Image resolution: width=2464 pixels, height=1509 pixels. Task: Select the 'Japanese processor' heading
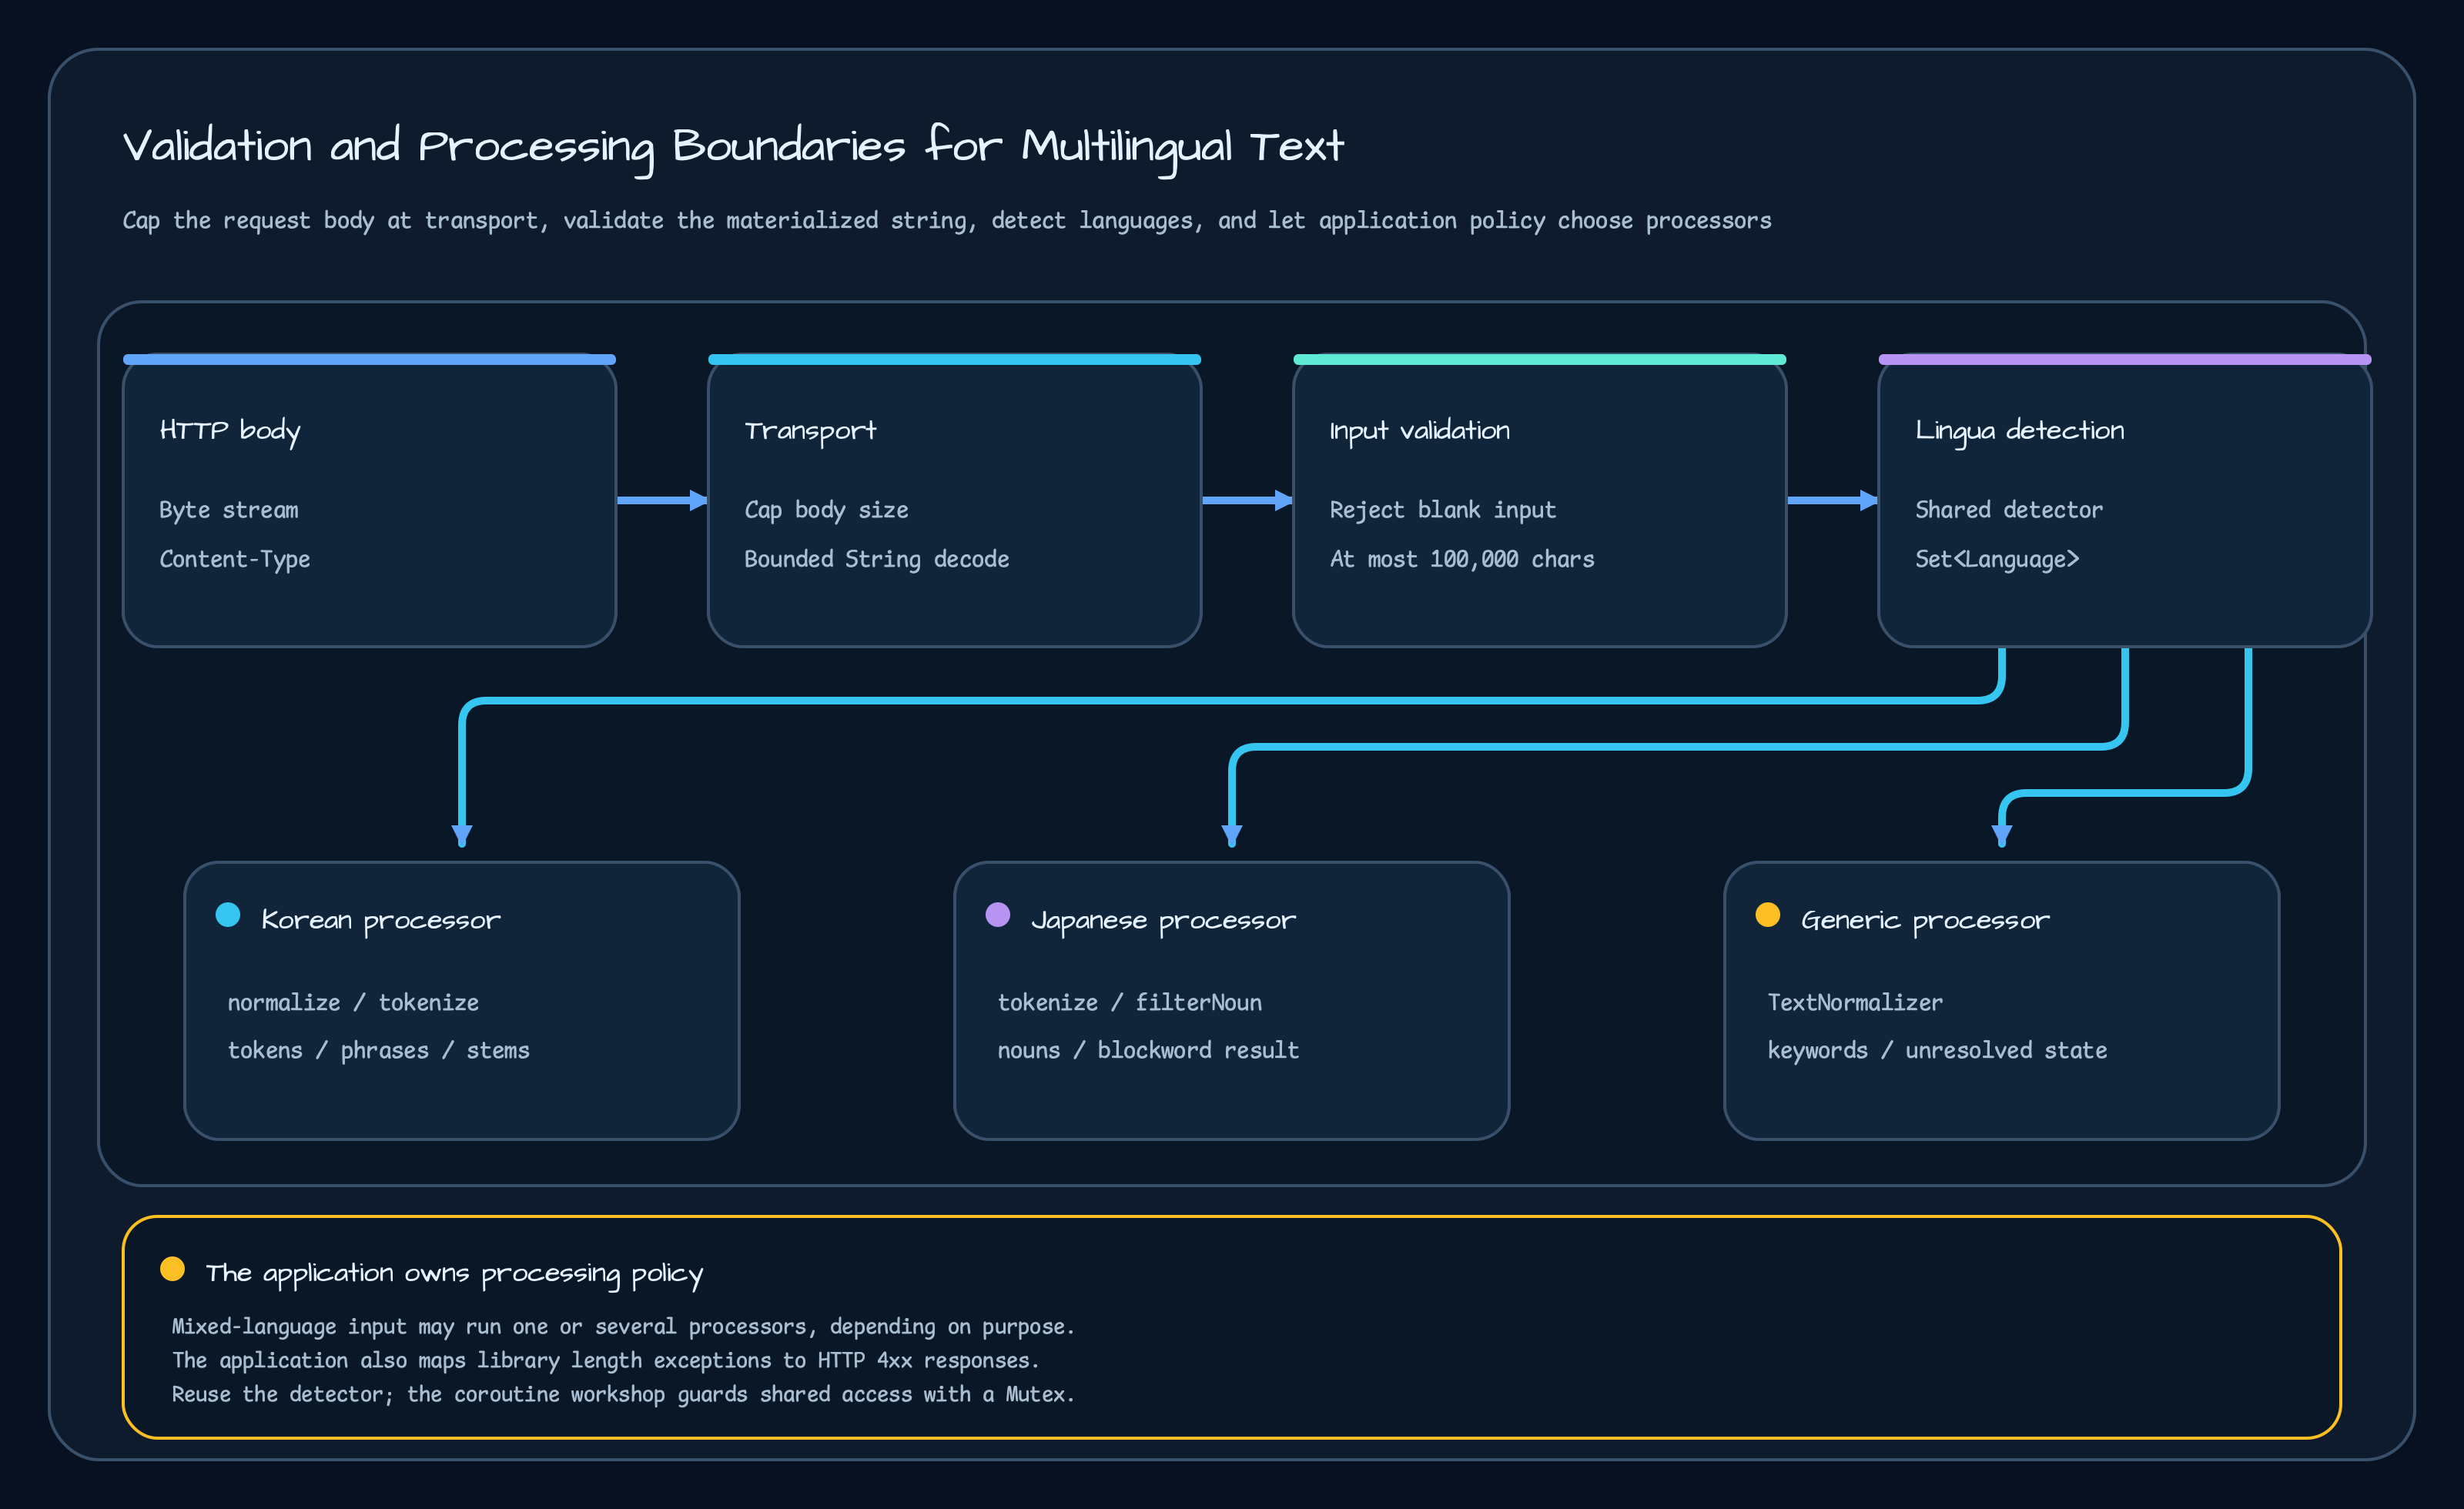click(x=1163, y=920)
